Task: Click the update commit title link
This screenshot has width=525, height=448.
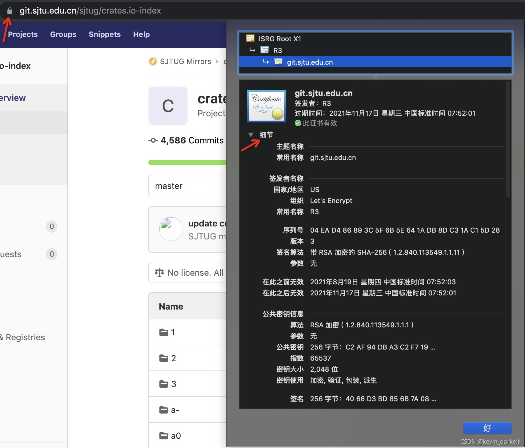Action: pos(207,223)
